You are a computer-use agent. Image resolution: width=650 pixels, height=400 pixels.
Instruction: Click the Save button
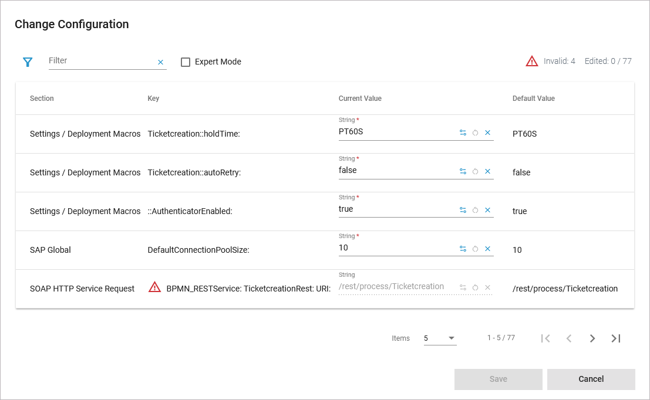498,379
